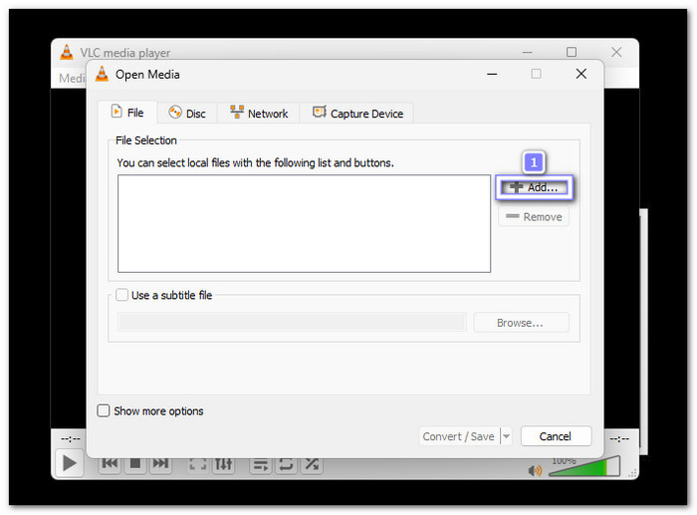Click previous media button in VLC
Viewport: 697px width, 515px height.
[x=110, y=463]
